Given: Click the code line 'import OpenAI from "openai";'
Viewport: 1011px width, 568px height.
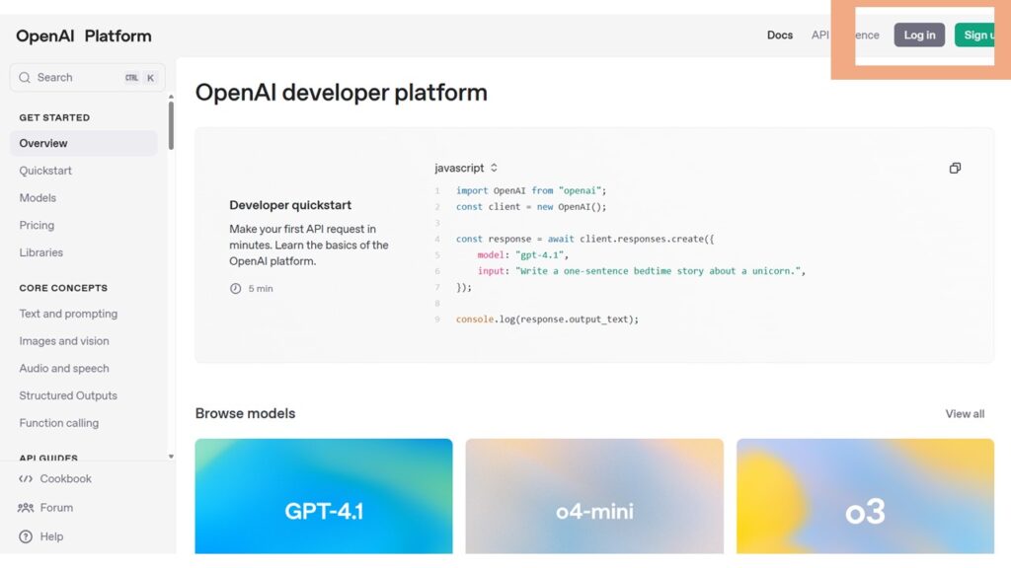Looking at the screenshot, I should click(530, 190).
